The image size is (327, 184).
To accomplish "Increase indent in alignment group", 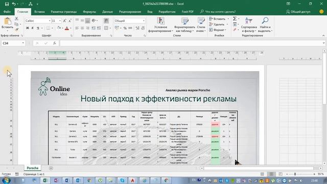I will (99, 28).
